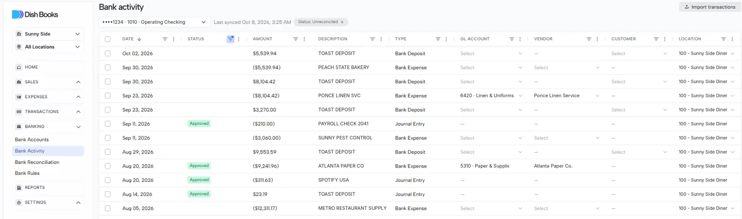The width and height of the screenshot is (742, 219).
Task: Check the PAYROLL CHECK 2041 row
Action: 108,124
